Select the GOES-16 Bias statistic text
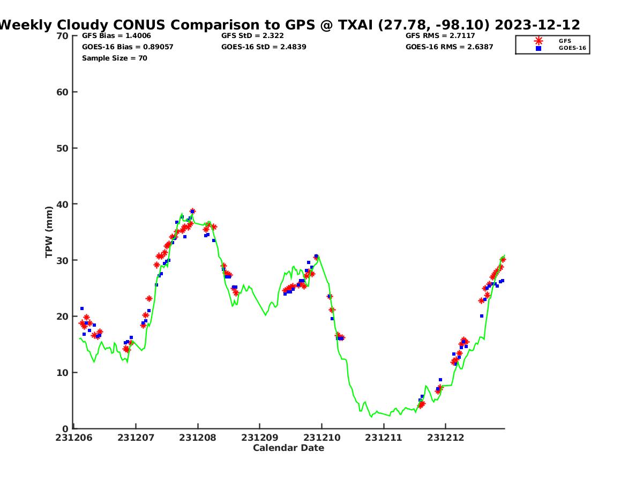Screen dimensions: 643x482 click(x=128, y=47)
